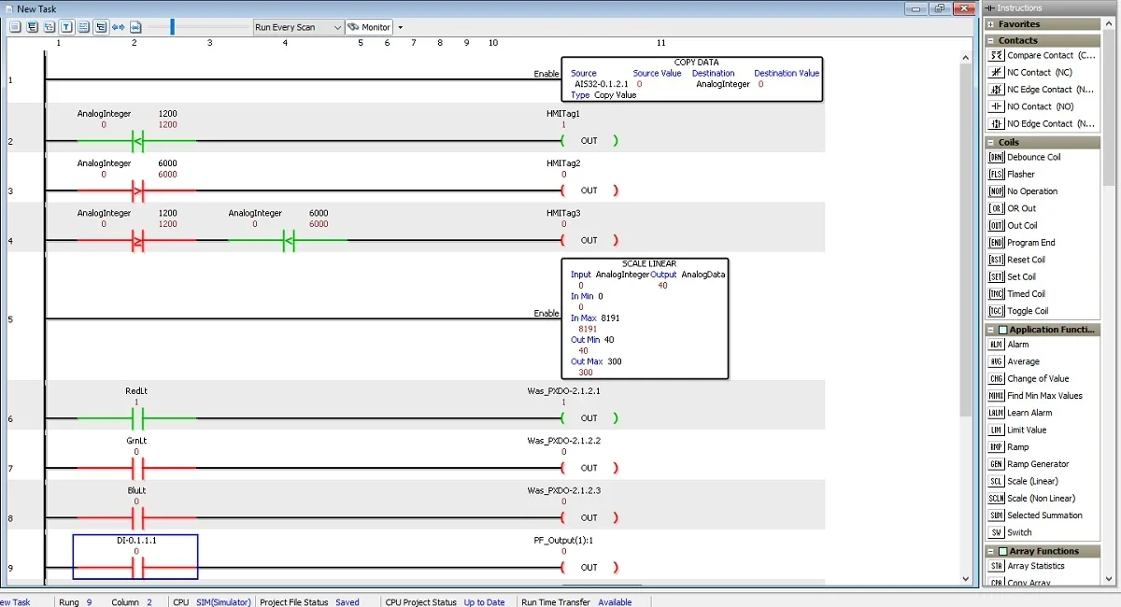The width and height of the screenshot is (1121, 607).
Task: Select the NC Contact instruction icon
Action: [996, 73]
